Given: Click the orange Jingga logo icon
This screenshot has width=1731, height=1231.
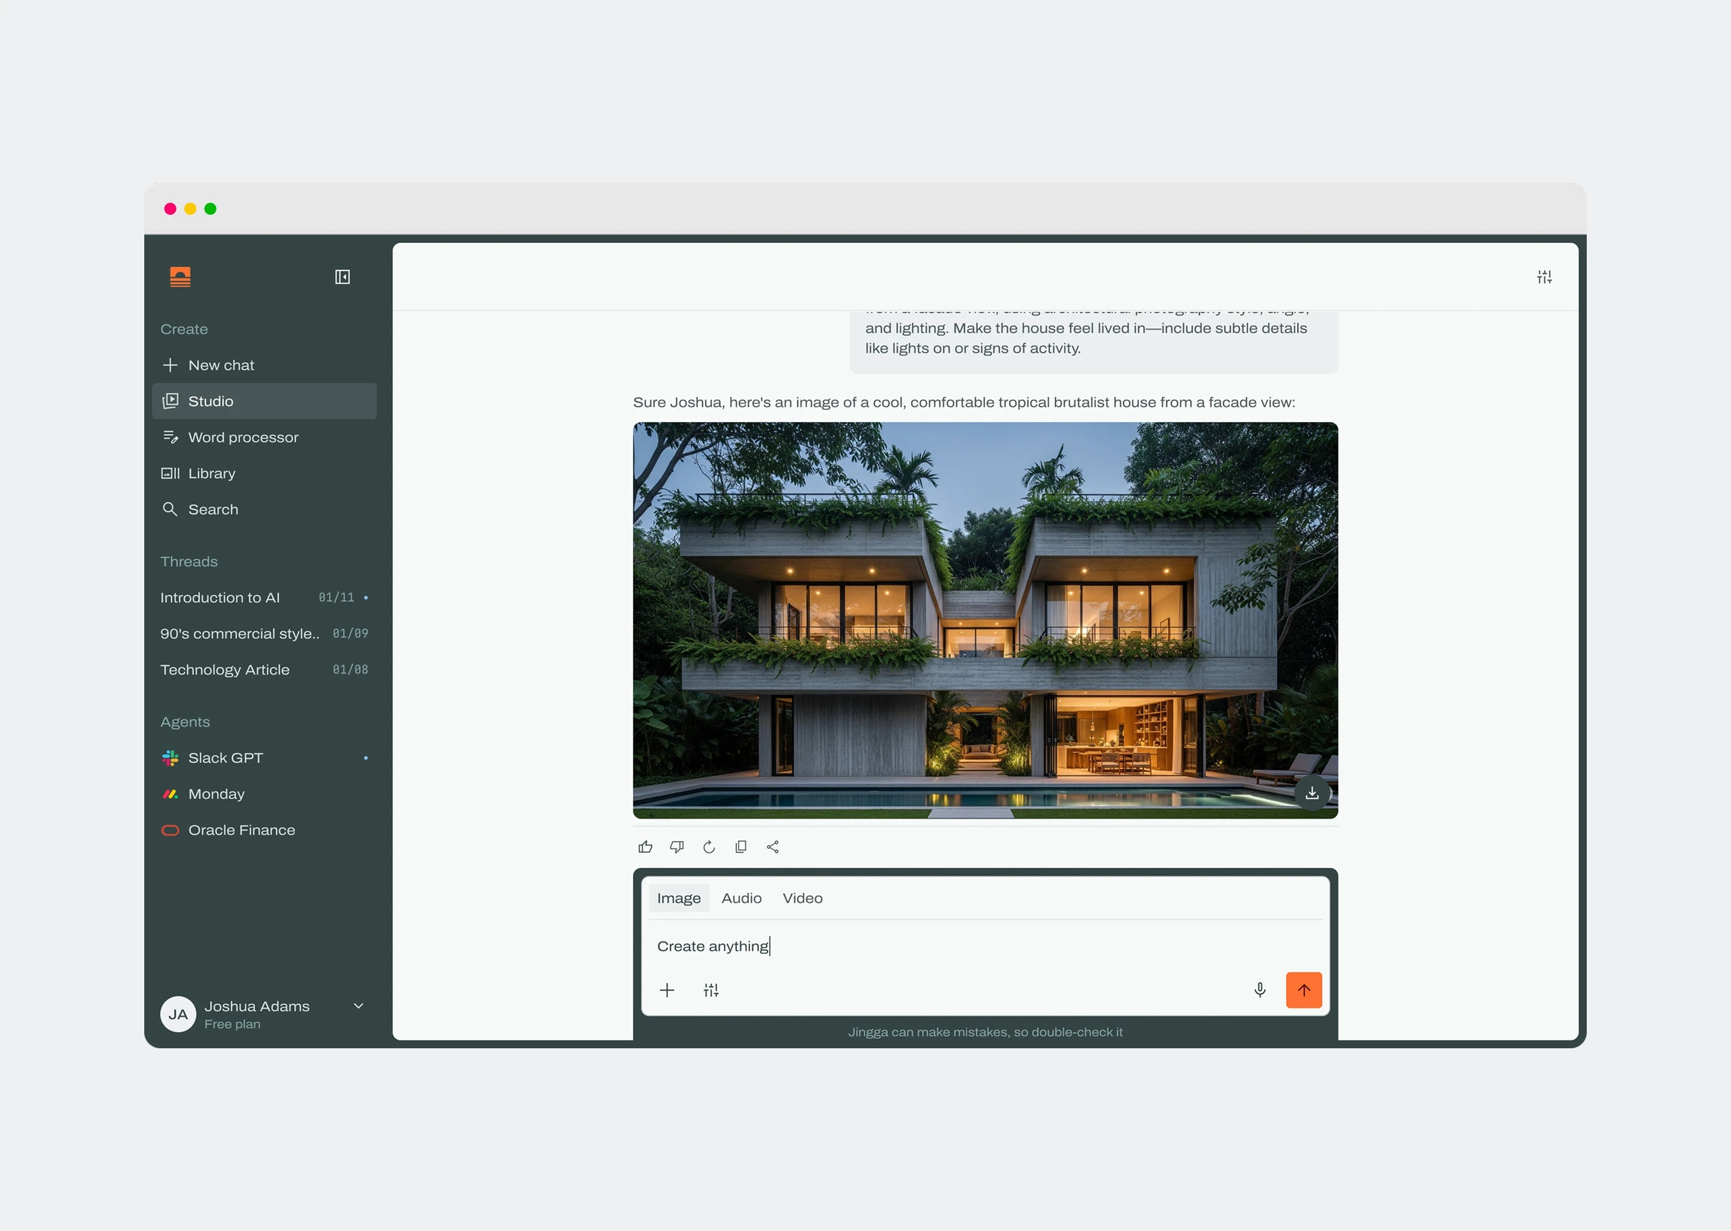Looking at the screenshot, I should pyautogui.click(x=180, y=276).
